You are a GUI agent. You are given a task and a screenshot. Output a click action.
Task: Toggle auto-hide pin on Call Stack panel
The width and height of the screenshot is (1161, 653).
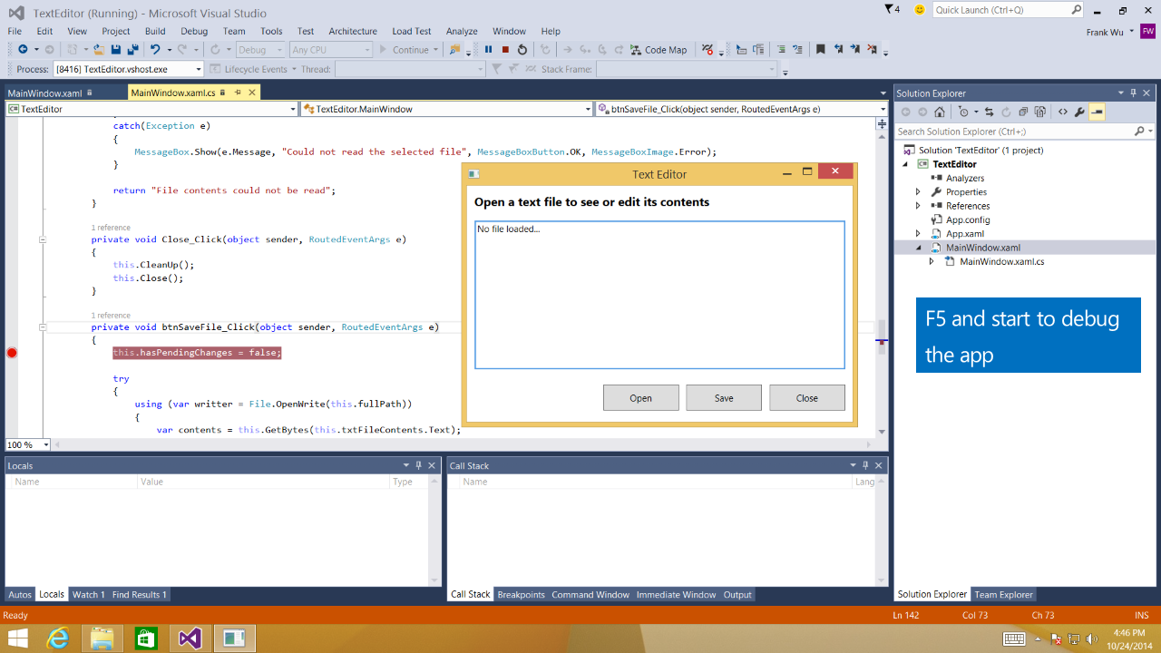point(865,465)
